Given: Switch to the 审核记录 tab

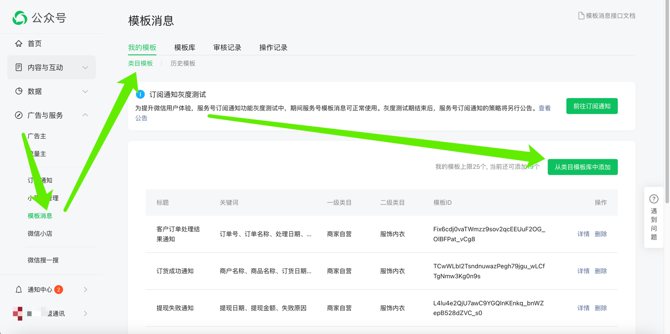Looking at the screenshot, I should pos(227,47).
